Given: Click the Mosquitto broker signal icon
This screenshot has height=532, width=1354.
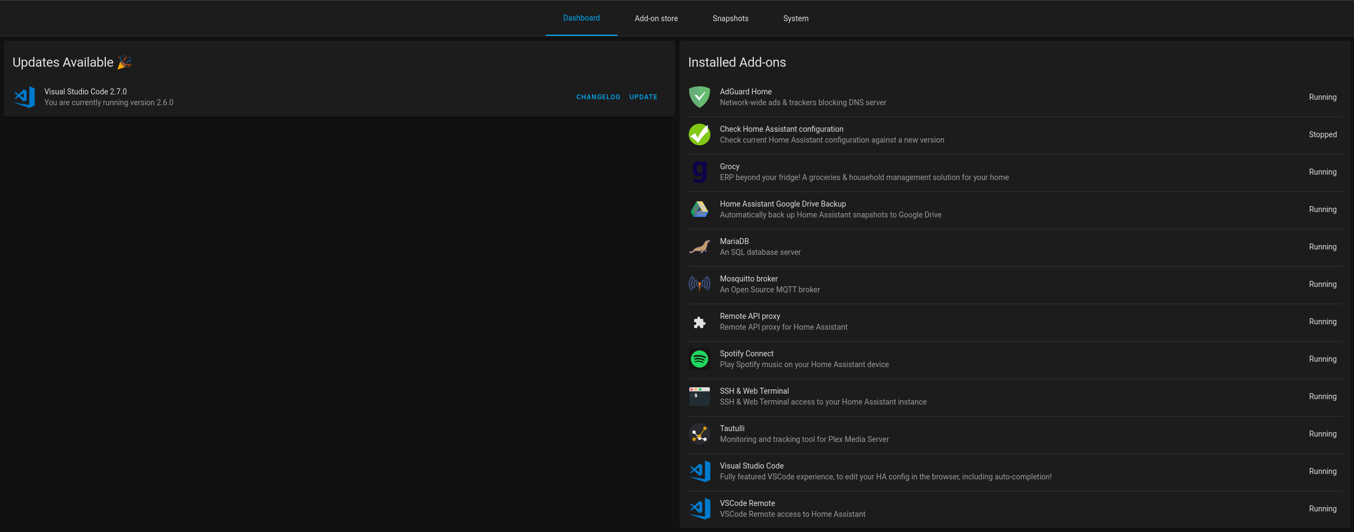Looking at the screenshot, I should pyautogui.click(x=700, y=284).
